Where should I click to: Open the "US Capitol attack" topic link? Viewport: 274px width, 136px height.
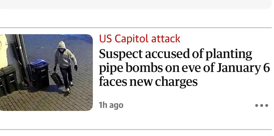tap(140, 39)
